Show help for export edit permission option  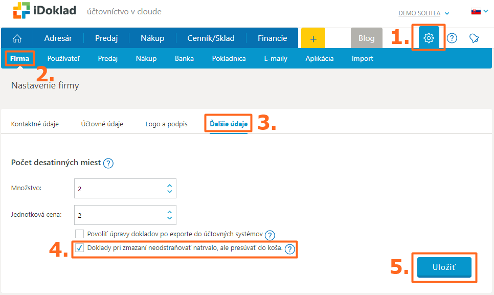(x=270, y=235)
